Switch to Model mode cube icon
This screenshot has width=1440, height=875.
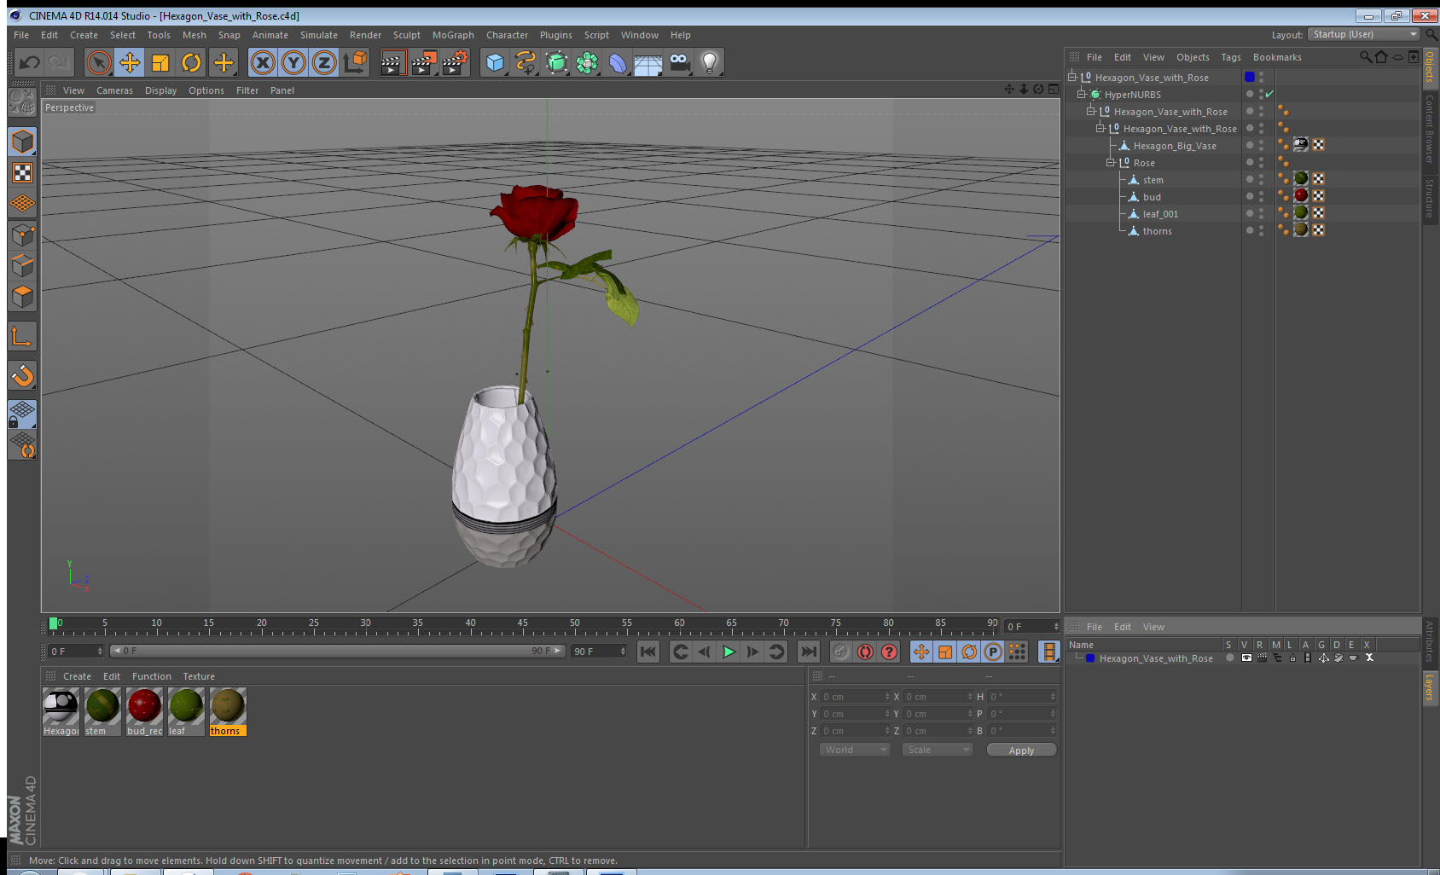point(22,142)
